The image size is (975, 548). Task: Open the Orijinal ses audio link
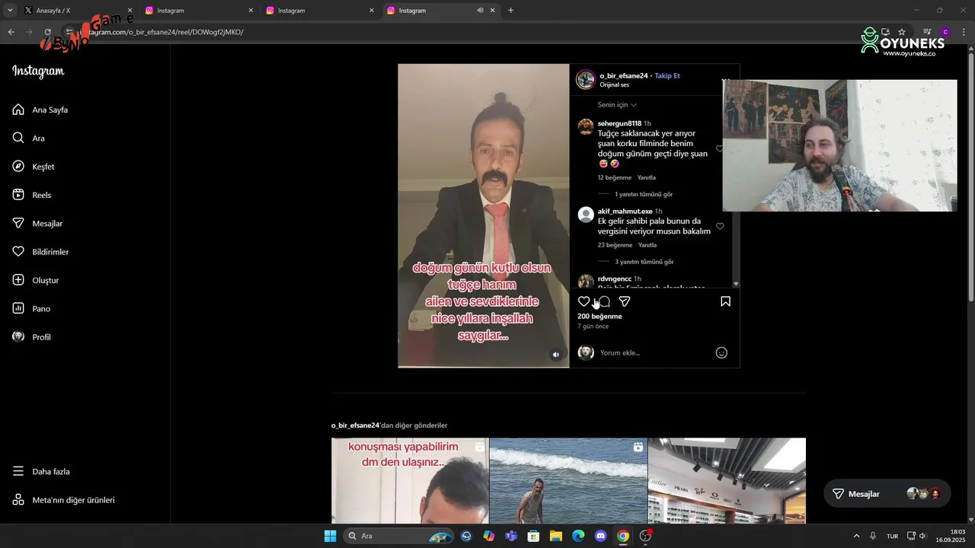coord(615,84)
